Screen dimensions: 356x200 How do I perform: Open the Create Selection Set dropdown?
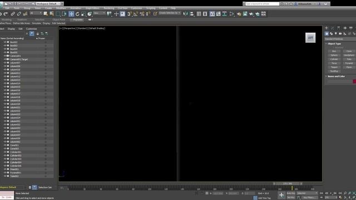[x=170, y=13]
